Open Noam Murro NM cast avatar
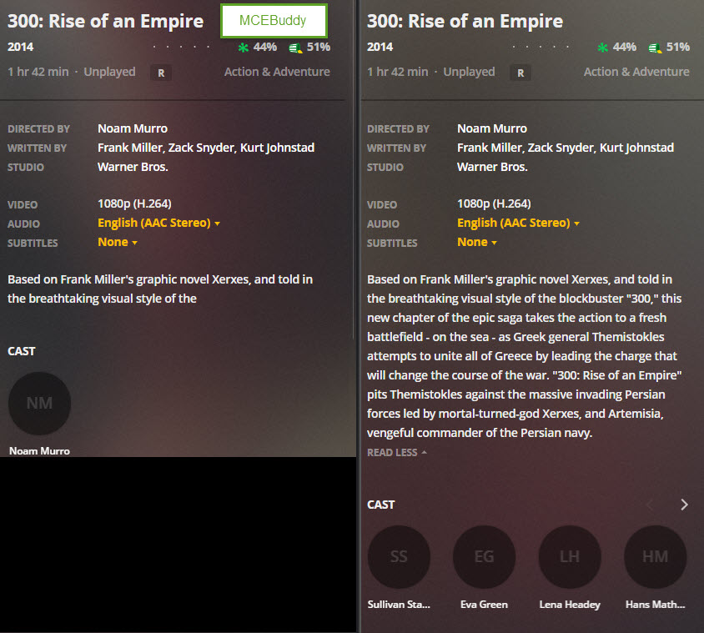This screenshot has height=633, width=704. [x=39, y=403]
